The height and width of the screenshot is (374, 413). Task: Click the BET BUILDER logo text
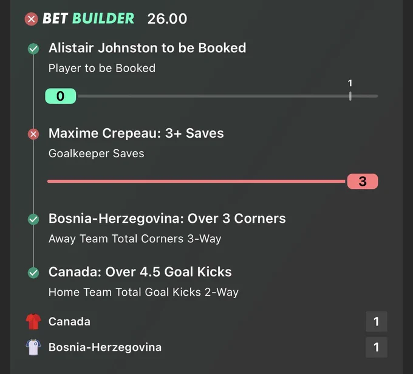88,18
